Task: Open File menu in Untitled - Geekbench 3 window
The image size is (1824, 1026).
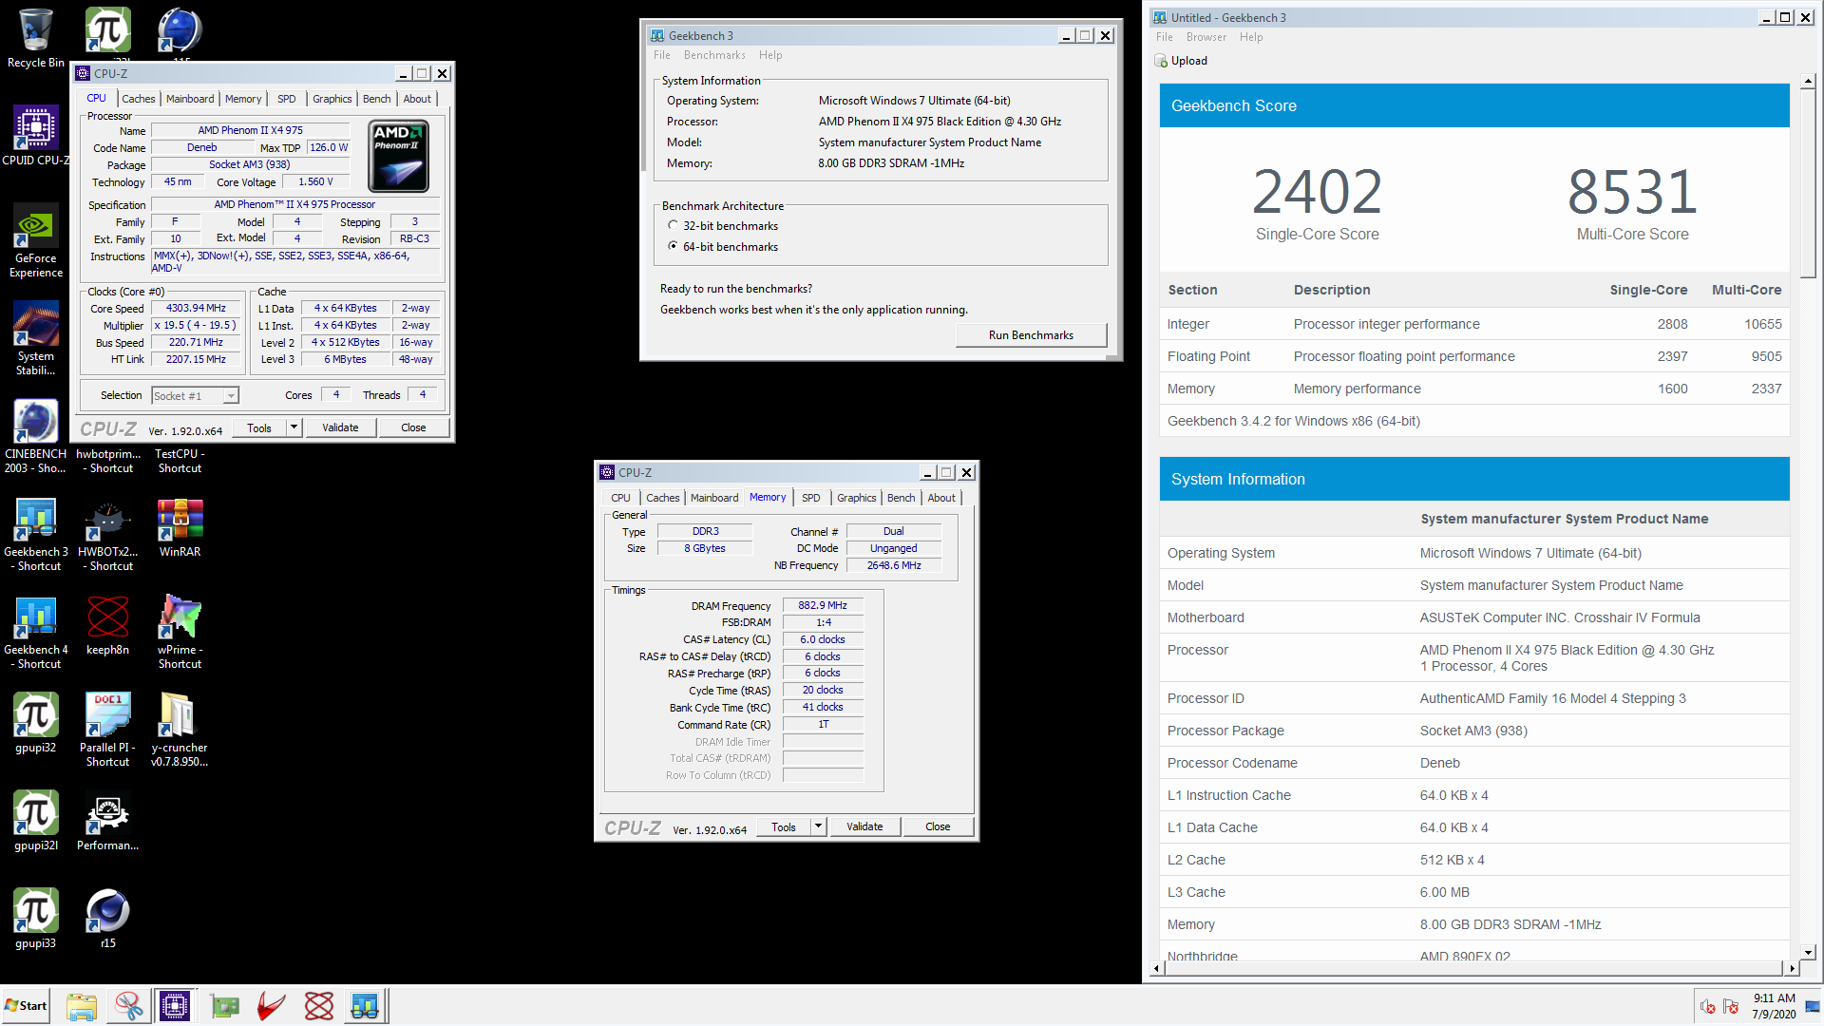Action: [1164, 37]
